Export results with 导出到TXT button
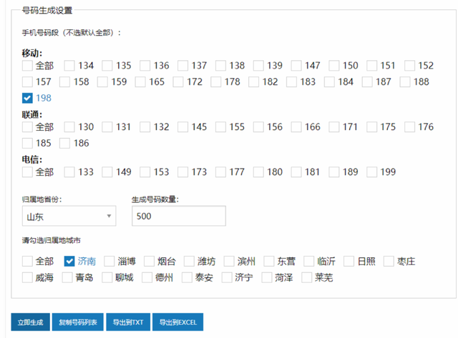 128,322
